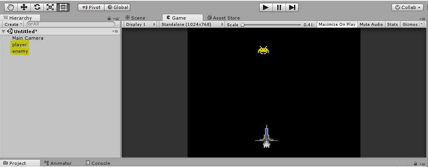
Task: Select the enemy object in Hierarchy
Action: click(20, 51)
